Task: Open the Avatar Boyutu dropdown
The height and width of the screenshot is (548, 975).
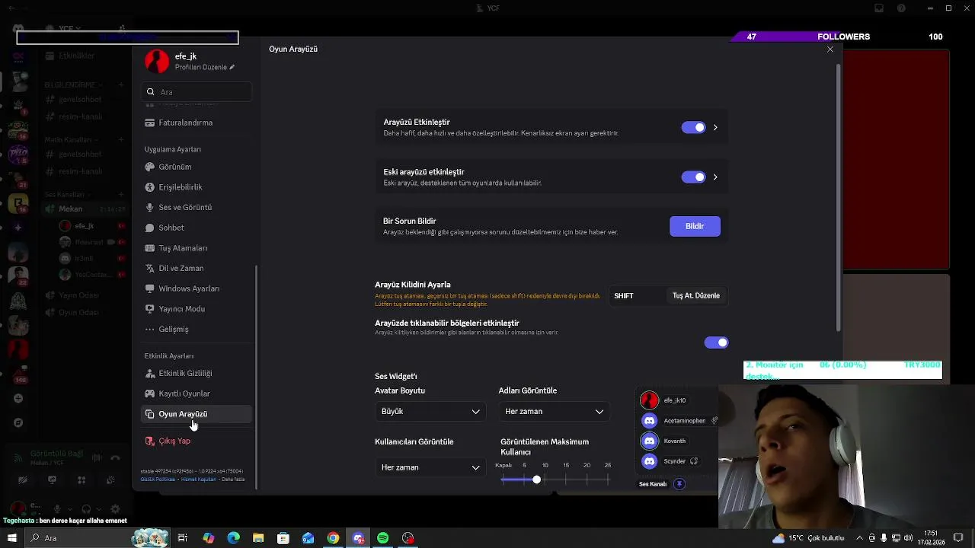Action: click(x=430, y=411)
